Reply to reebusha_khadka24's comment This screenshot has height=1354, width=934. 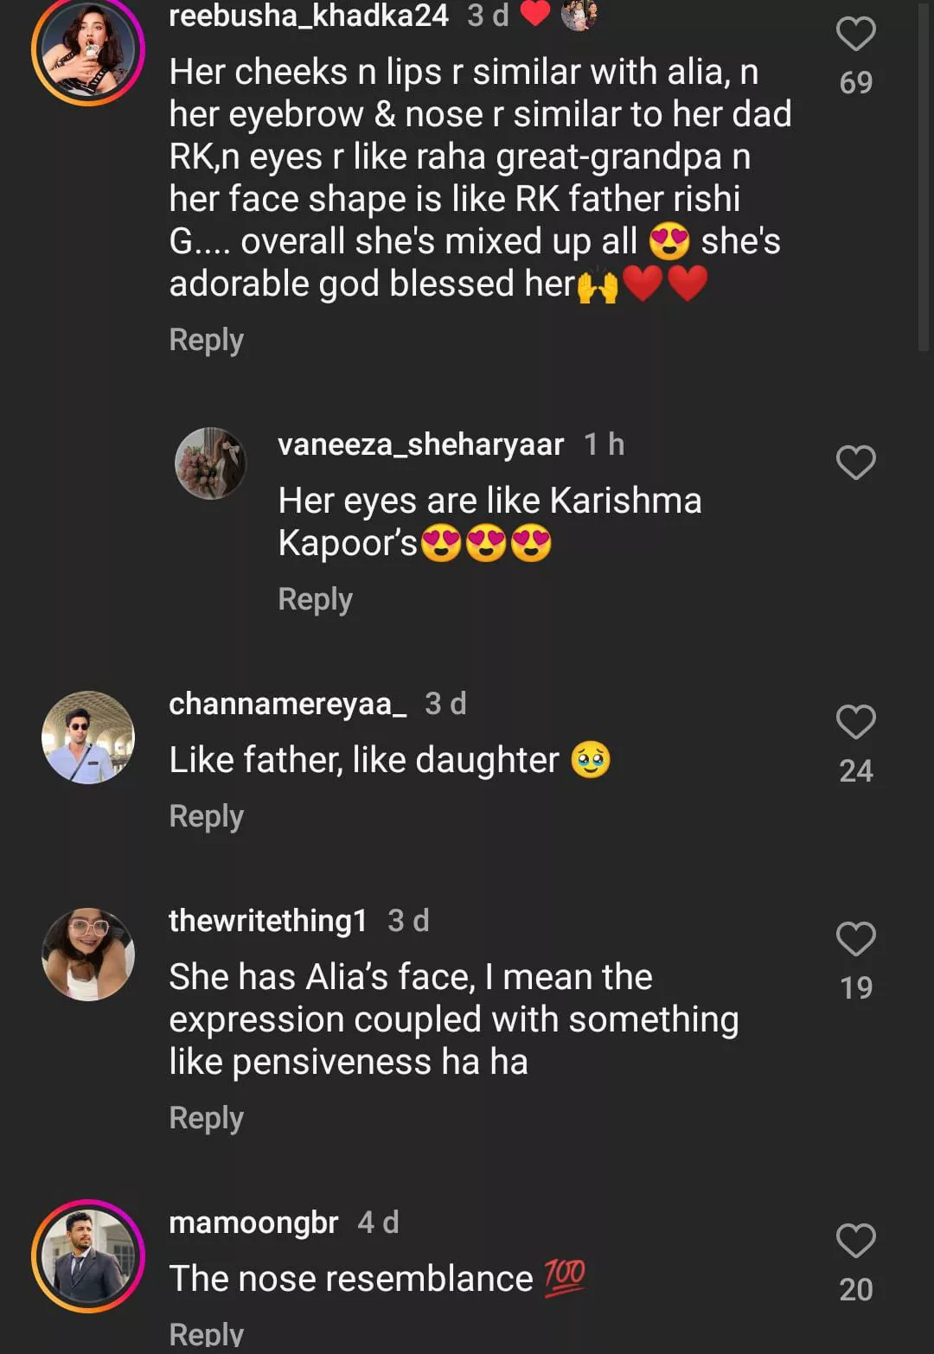click(206, 340)
